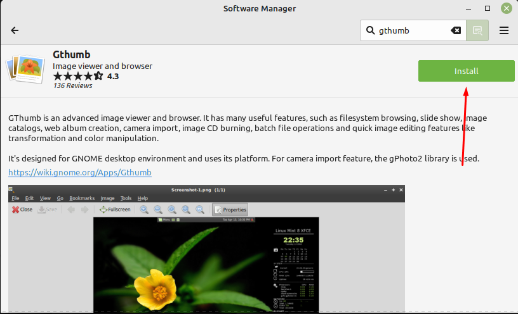This screenshot has width=518, height=314.
Task: Click the Gthumb title heading
Action: 71,54
